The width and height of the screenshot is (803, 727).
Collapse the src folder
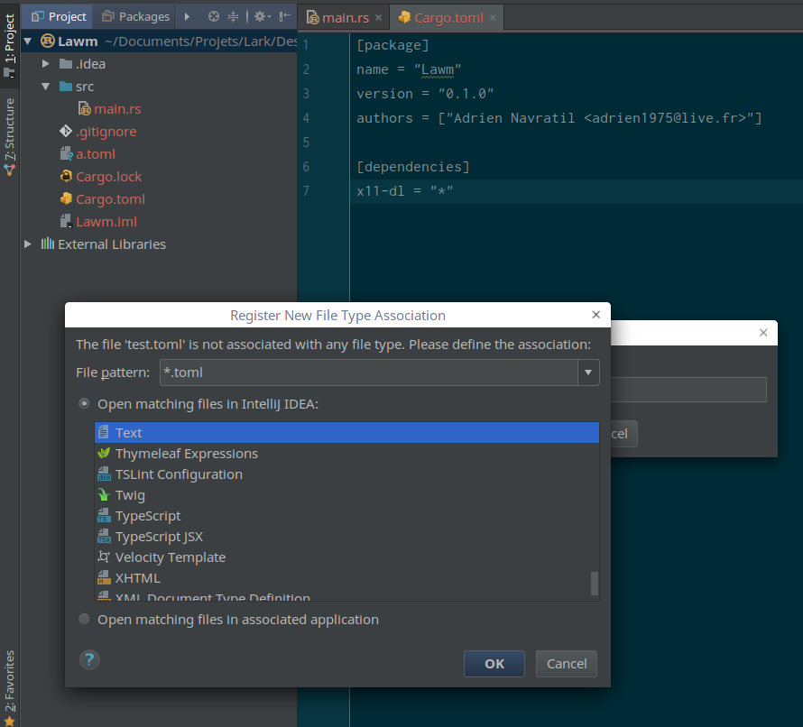point(46,86)
